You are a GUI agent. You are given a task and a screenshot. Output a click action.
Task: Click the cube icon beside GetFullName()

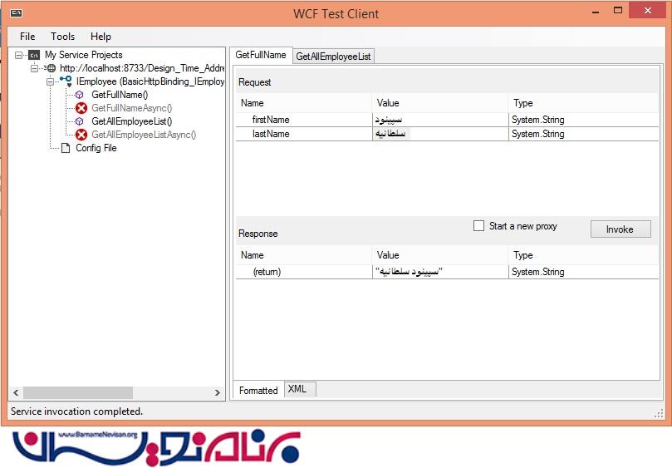(79, 95)
